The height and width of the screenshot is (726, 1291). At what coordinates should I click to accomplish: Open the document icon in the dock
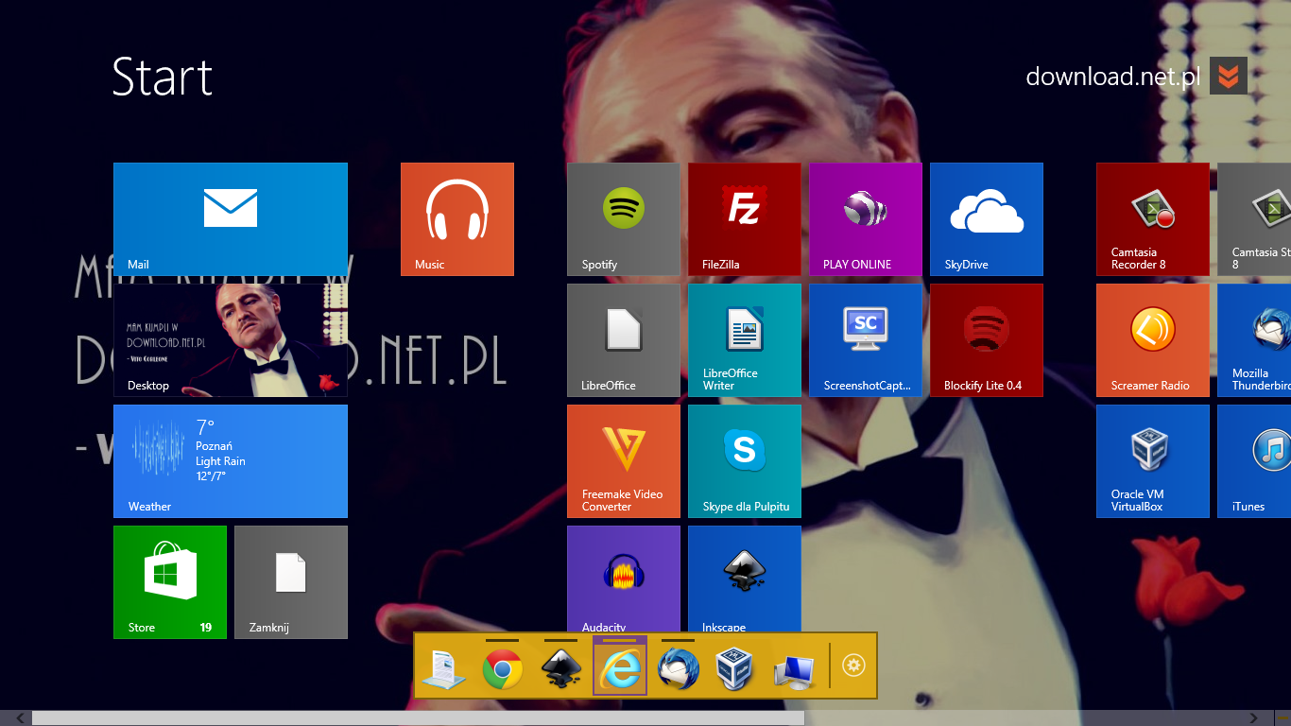click(443, 669)
